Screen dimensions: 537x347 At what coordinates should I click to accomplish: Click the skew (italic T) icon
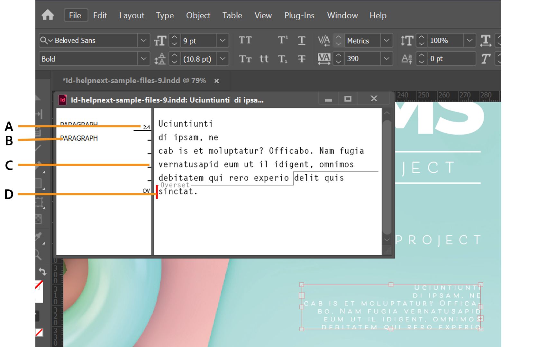point(486,59)
